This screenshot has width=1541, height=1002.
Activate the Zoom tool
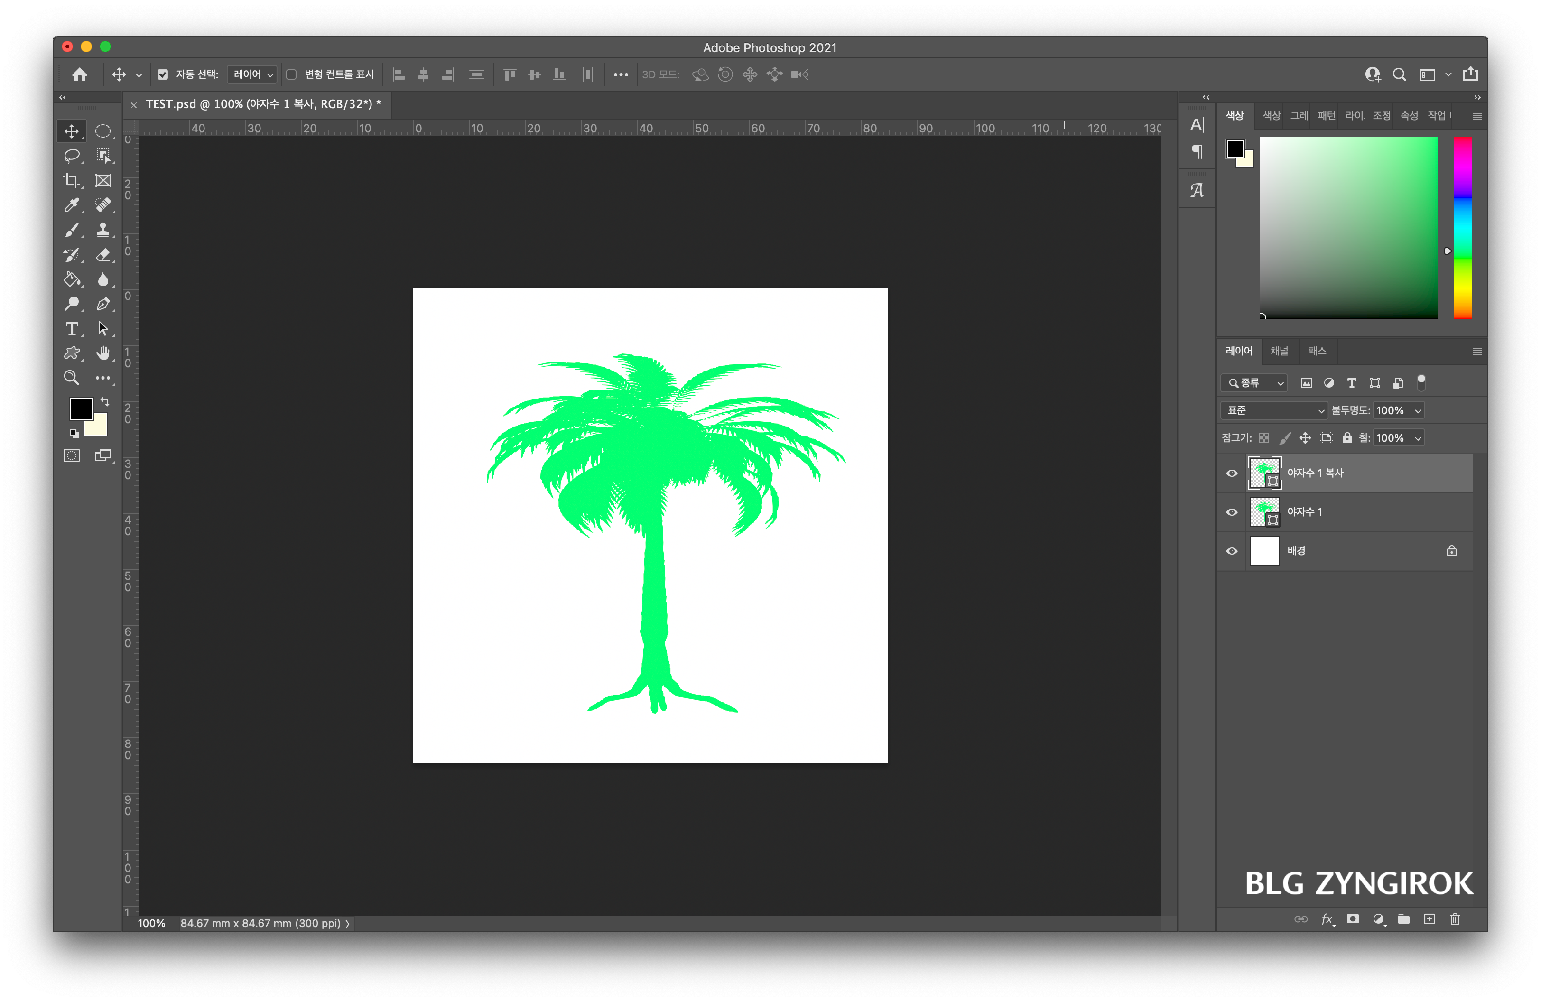click(71, 378)
